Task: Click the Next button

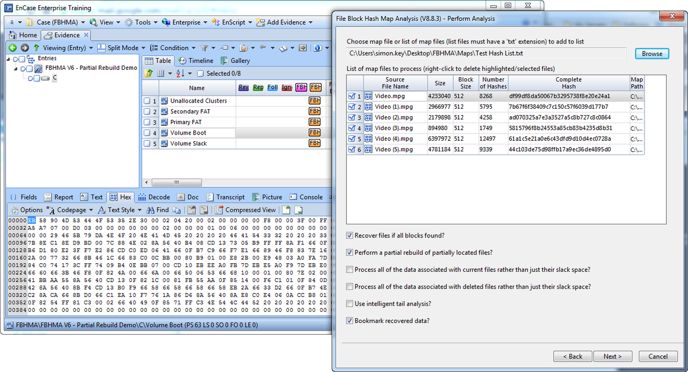Action: pos(612,356)
